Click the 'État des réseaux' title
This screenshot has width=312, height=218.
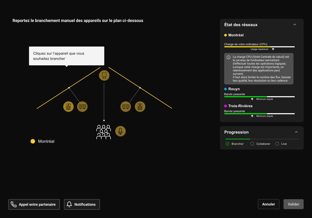(x=241, y=25)
